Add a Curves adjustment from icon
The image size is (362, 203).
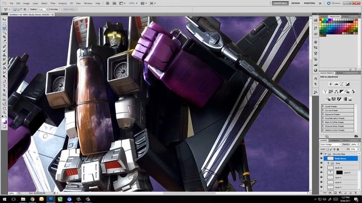tap(342, 84)
